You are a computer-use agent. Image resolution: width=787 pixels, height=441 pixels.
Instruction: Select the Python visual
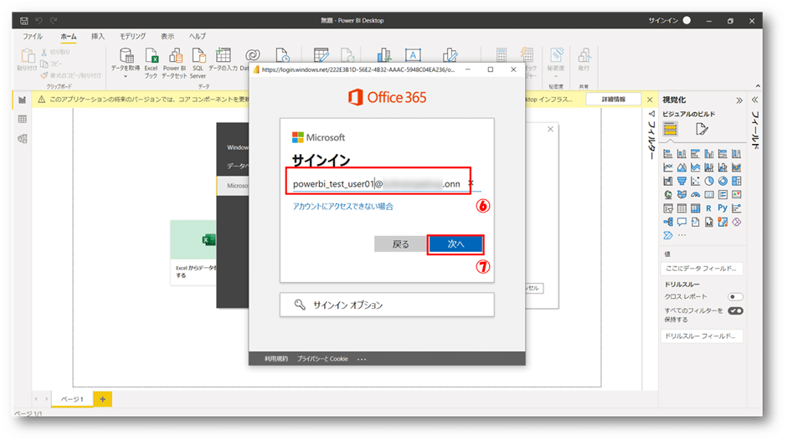pyautogui.click(x=723, y=208)
